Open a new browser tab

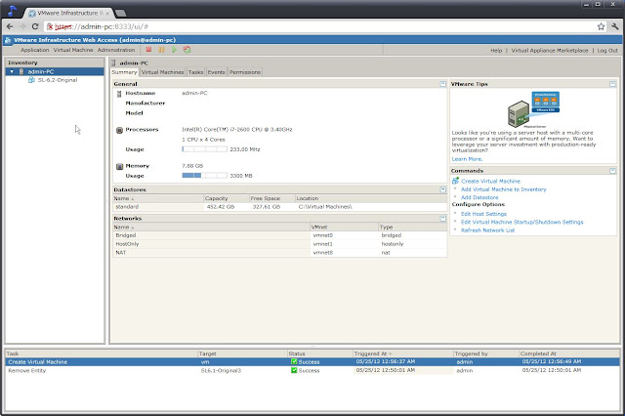(x=120, y=13)
